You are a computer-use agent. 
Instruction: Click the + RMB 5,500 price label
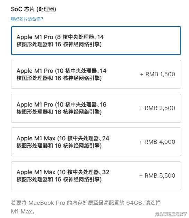point(157,176)
